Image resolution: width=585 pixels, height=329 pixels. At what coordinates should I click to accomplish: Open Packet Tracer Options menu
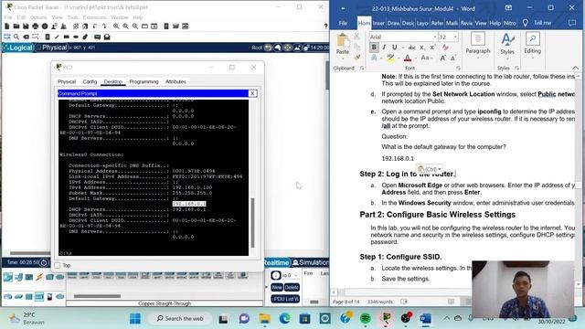[38, 17]
